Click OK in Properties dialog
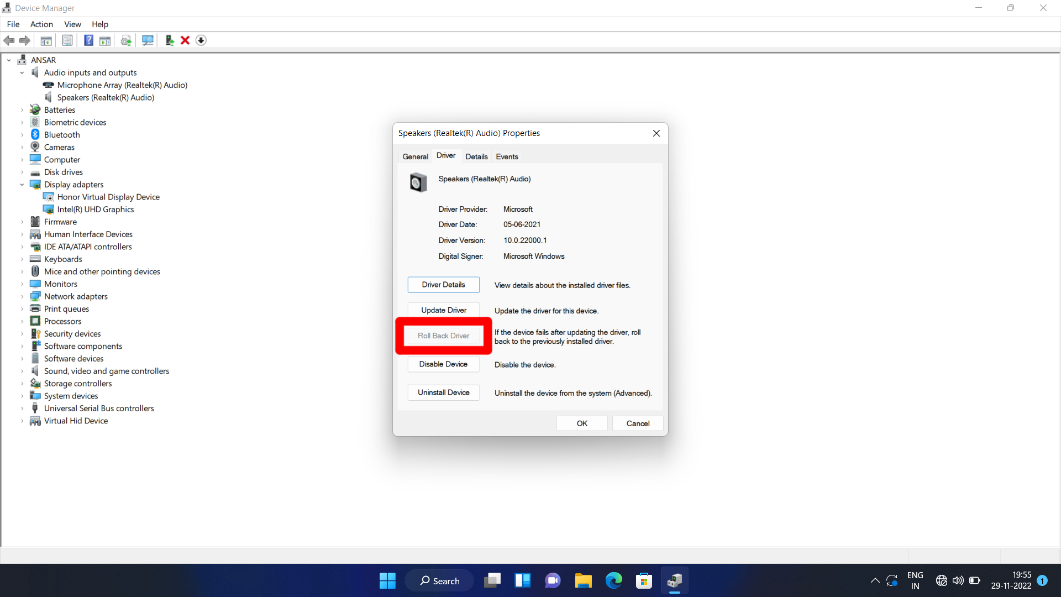 582,423
